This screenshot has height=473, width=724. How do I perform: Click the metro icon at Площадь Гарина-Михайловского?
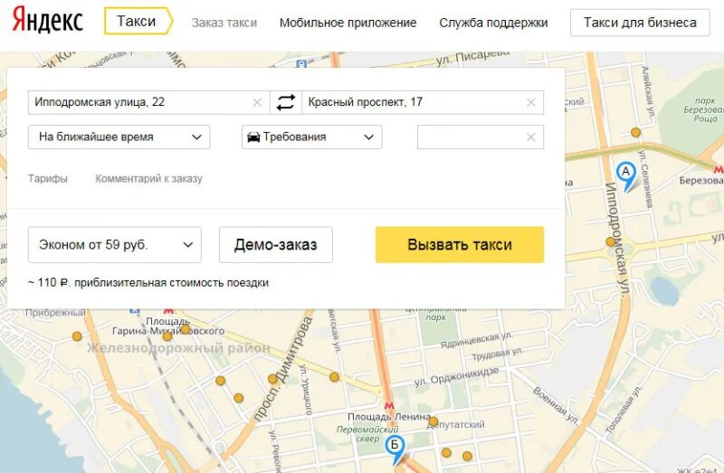click(x=168, y=311)
